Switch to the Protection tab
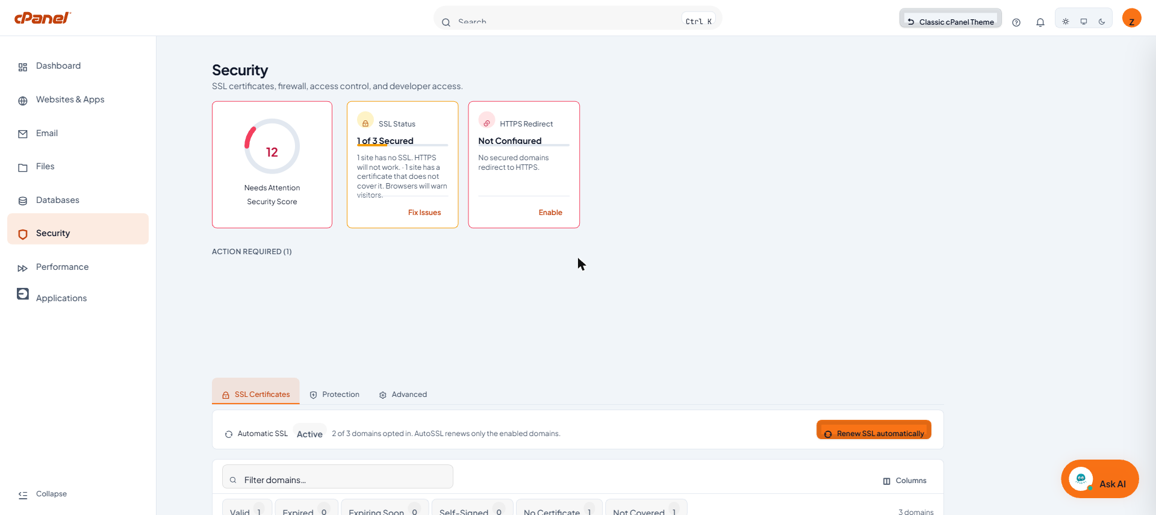Screen dimensions: 1156x515 (335, 395)
